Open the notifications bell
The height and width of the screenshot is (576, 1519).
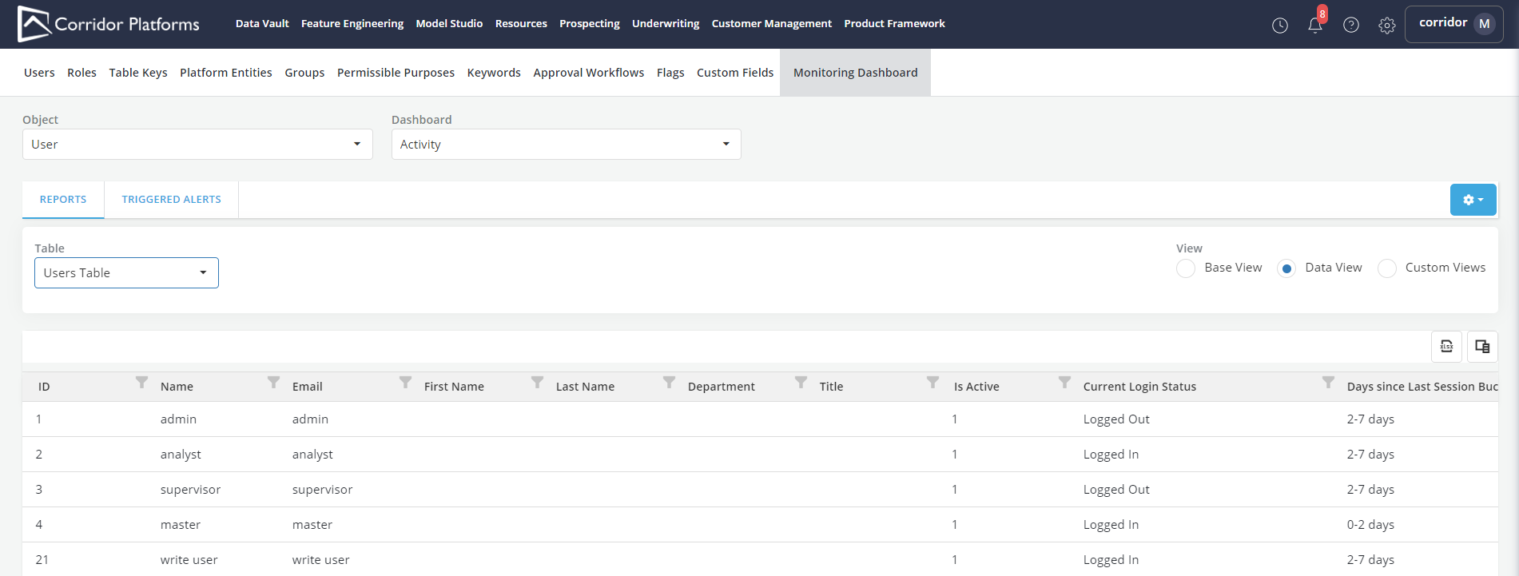1314,26
